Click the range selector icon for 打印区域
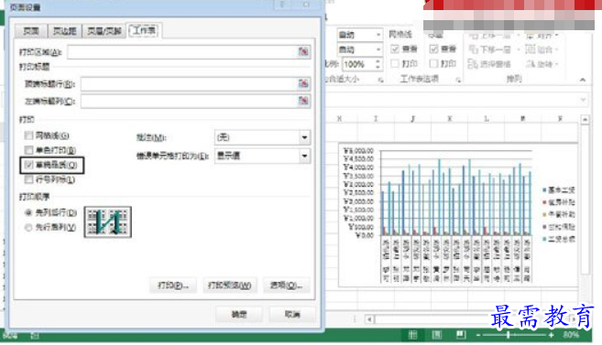Image resolution: width=602 pixels, height=345 pixels. tap(303, 51)
